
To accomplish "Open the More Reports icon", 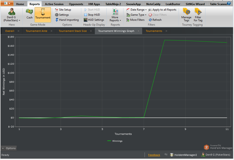I will [115, 12].
